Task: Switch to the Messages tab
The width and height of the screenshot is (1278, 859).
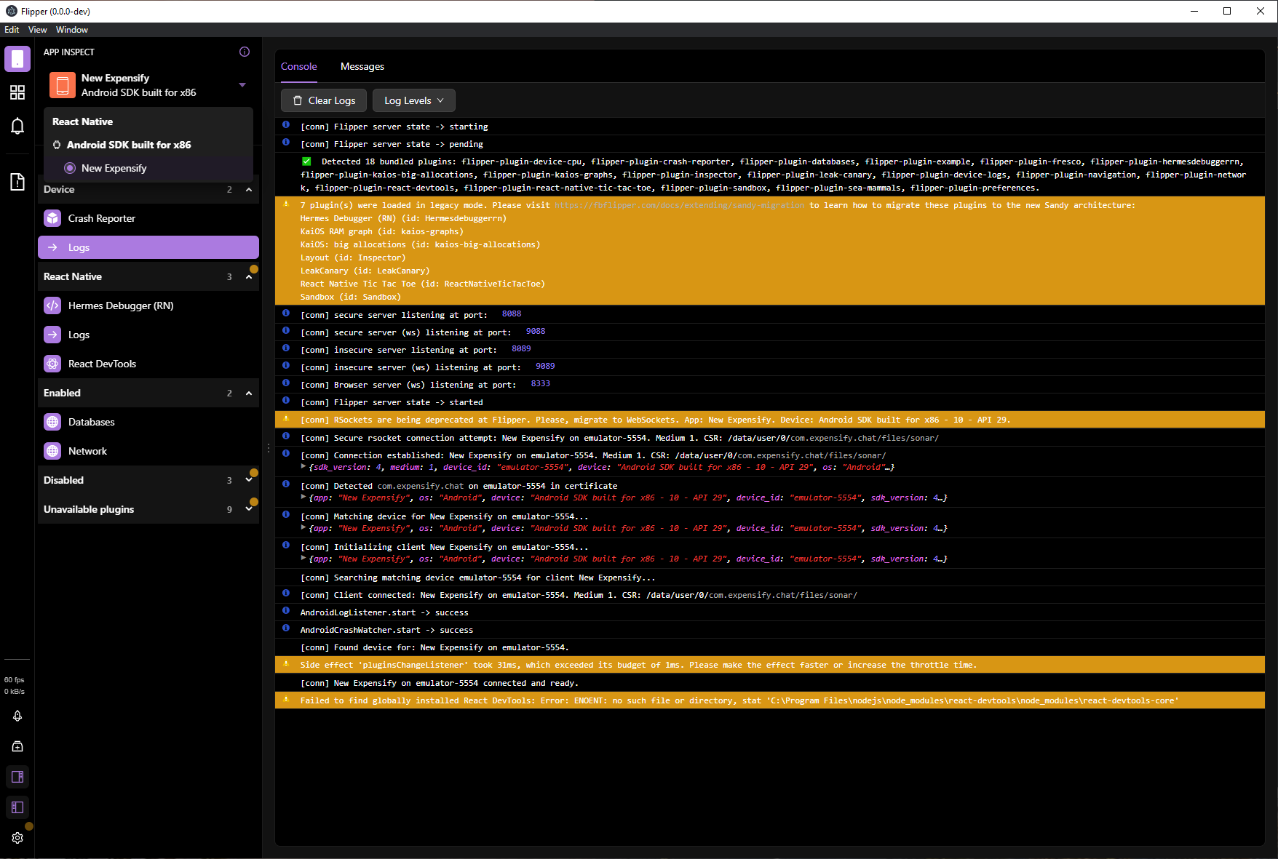Action: click(x=362, y=66)
